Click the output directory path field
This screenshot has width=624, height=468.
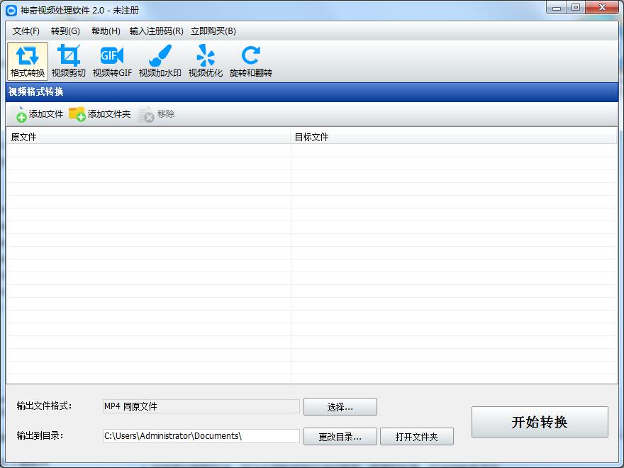tap(201, 436)
